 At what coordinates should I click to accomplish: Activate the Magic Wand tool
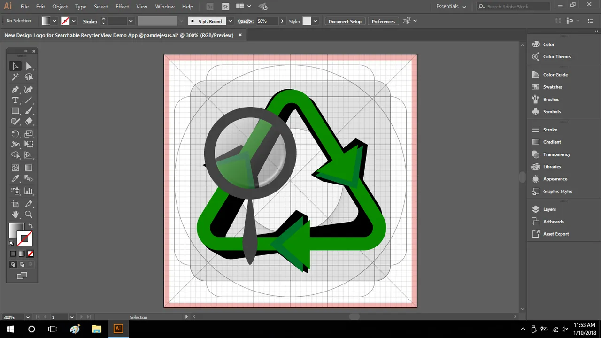coord(15,77)
